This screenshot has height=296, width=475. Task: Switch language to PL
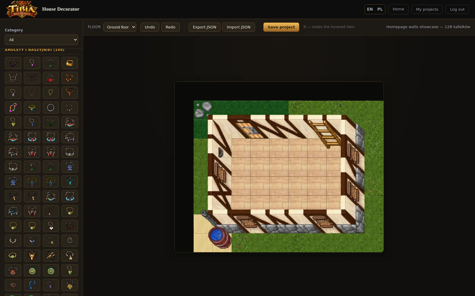(x=380, y=9)
